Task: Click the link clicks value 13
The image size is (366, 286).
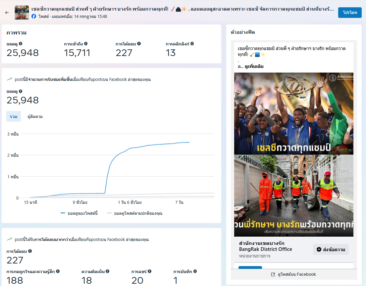Action: point(171,53)
